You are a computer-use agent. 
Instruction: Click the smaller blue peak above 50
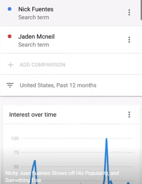35,161
